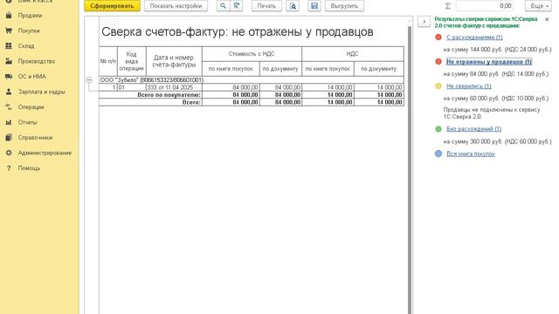
Task: Collapse the results side panel arrow
Action: (424, 22)
